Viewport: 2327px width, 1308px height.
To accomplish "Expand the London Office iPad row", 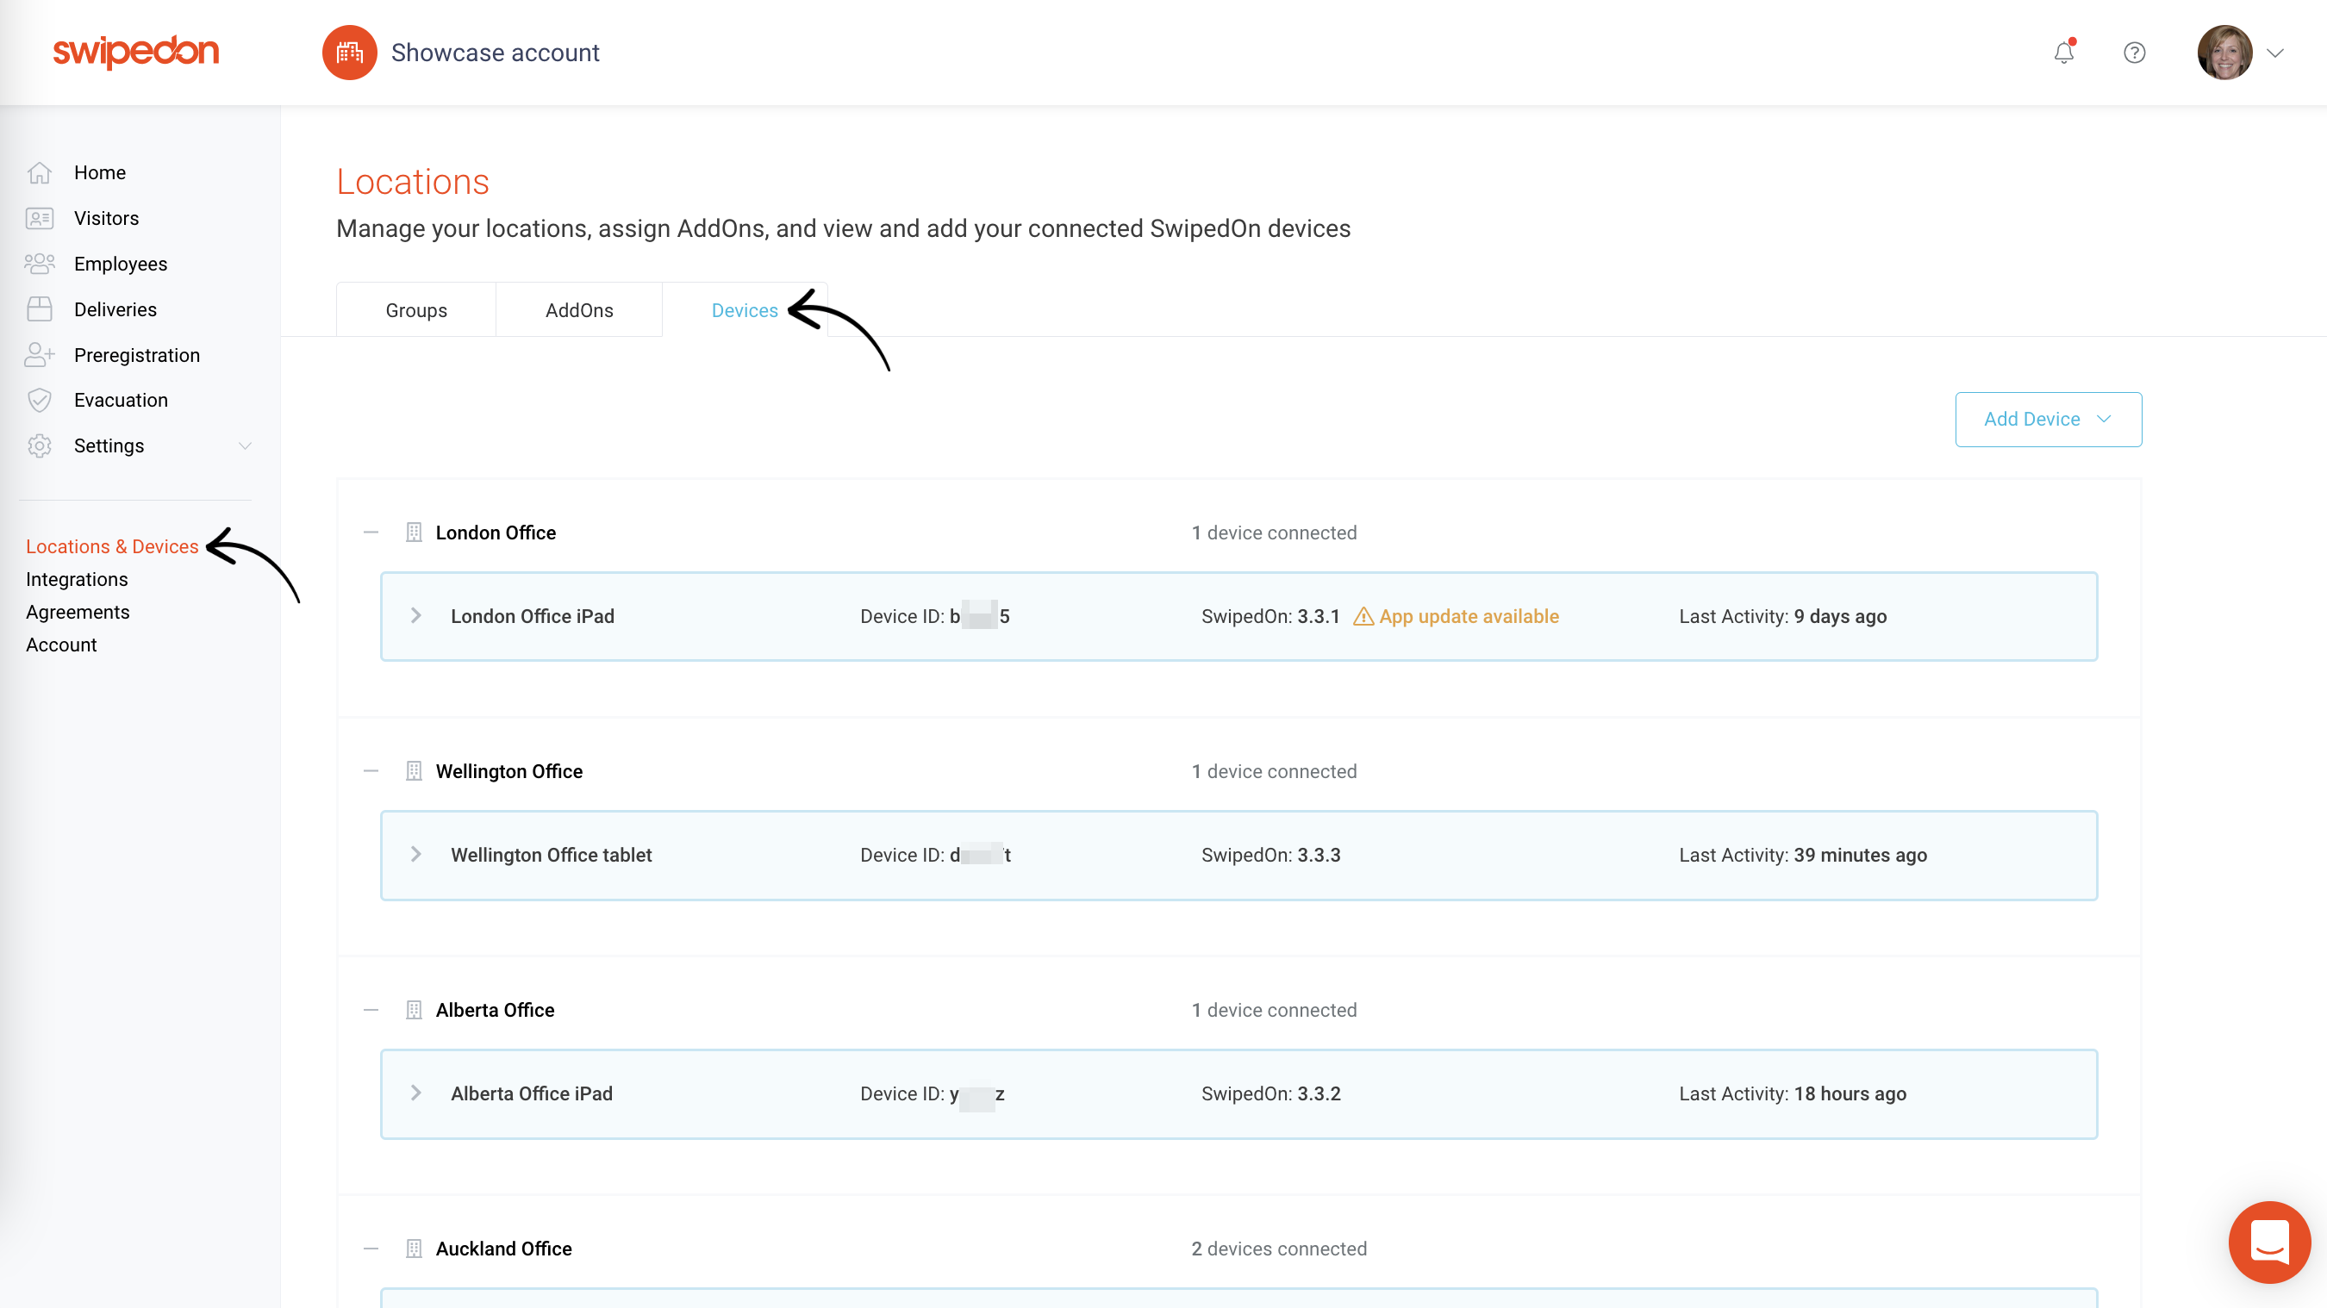I will point(415,616).
